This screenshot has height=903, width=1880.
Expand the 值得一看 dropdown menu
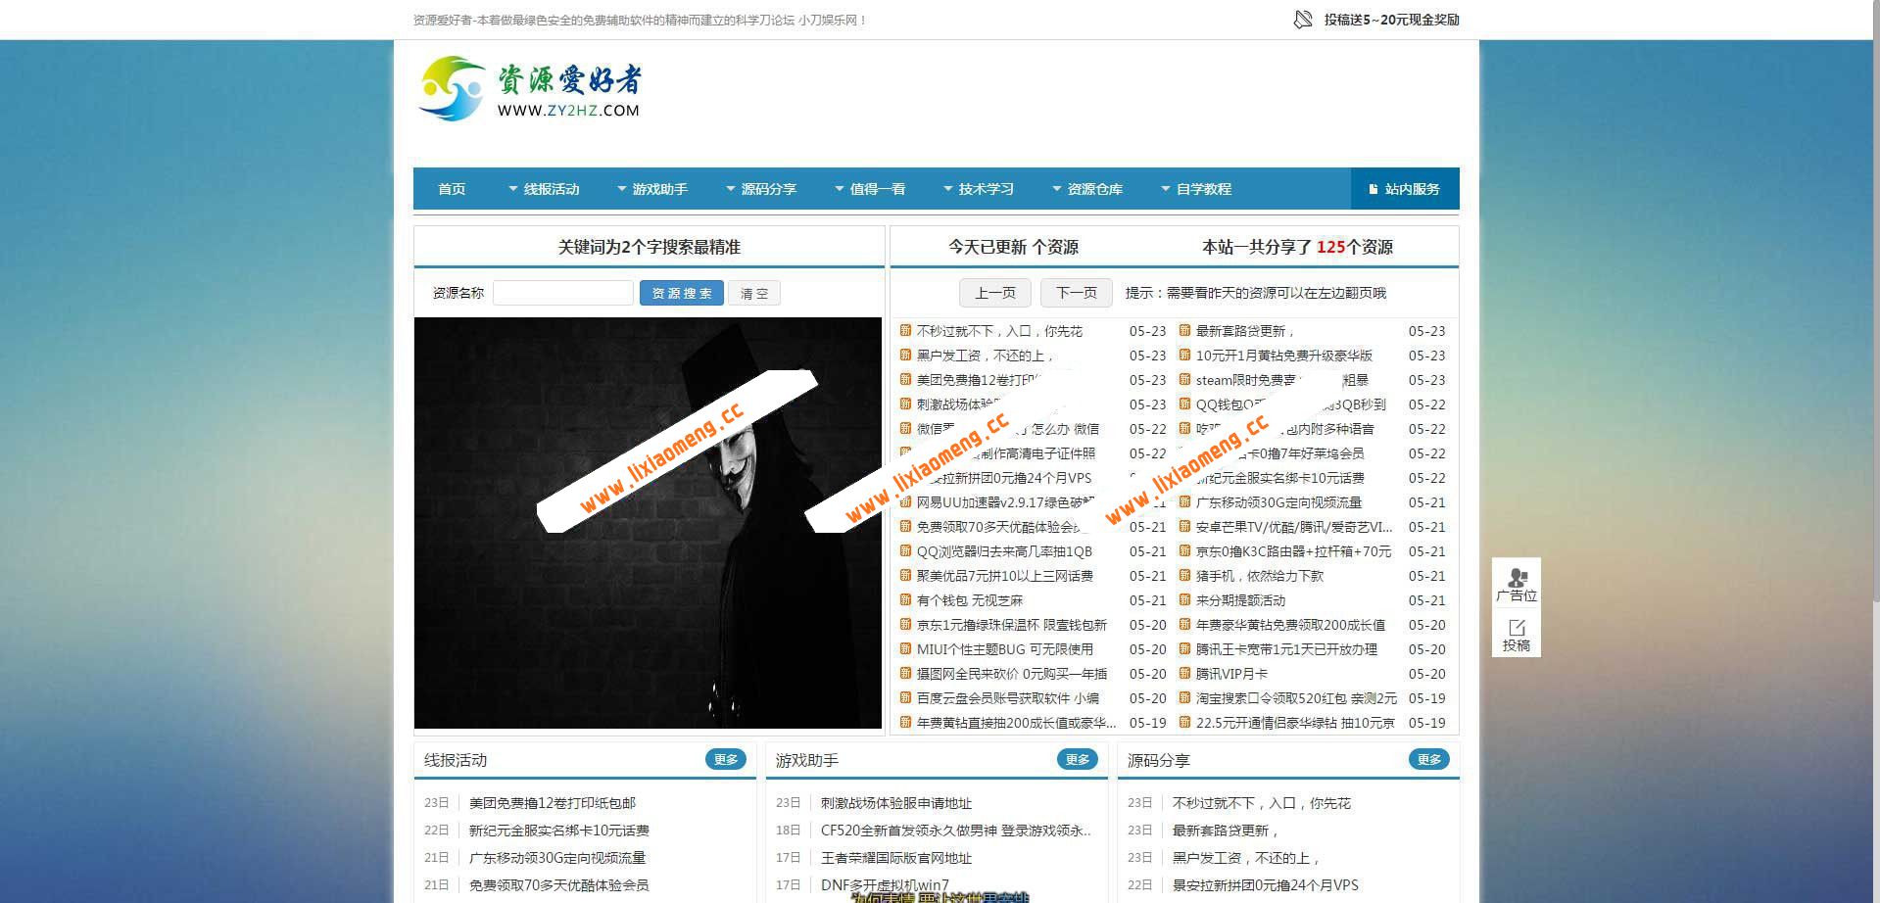[870, 189]
